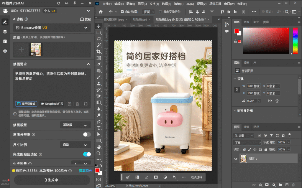This screenshot has width=302, height=188.
Task: Delete the prompt text with trash icon
Action: (78, 104)
